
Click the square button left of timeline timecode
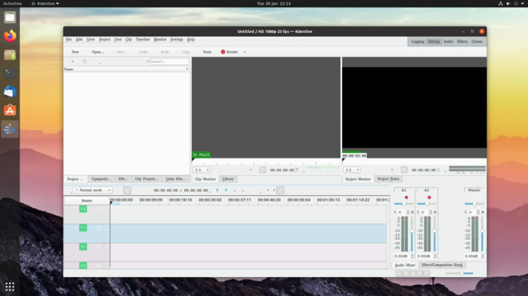coord(127,191)
